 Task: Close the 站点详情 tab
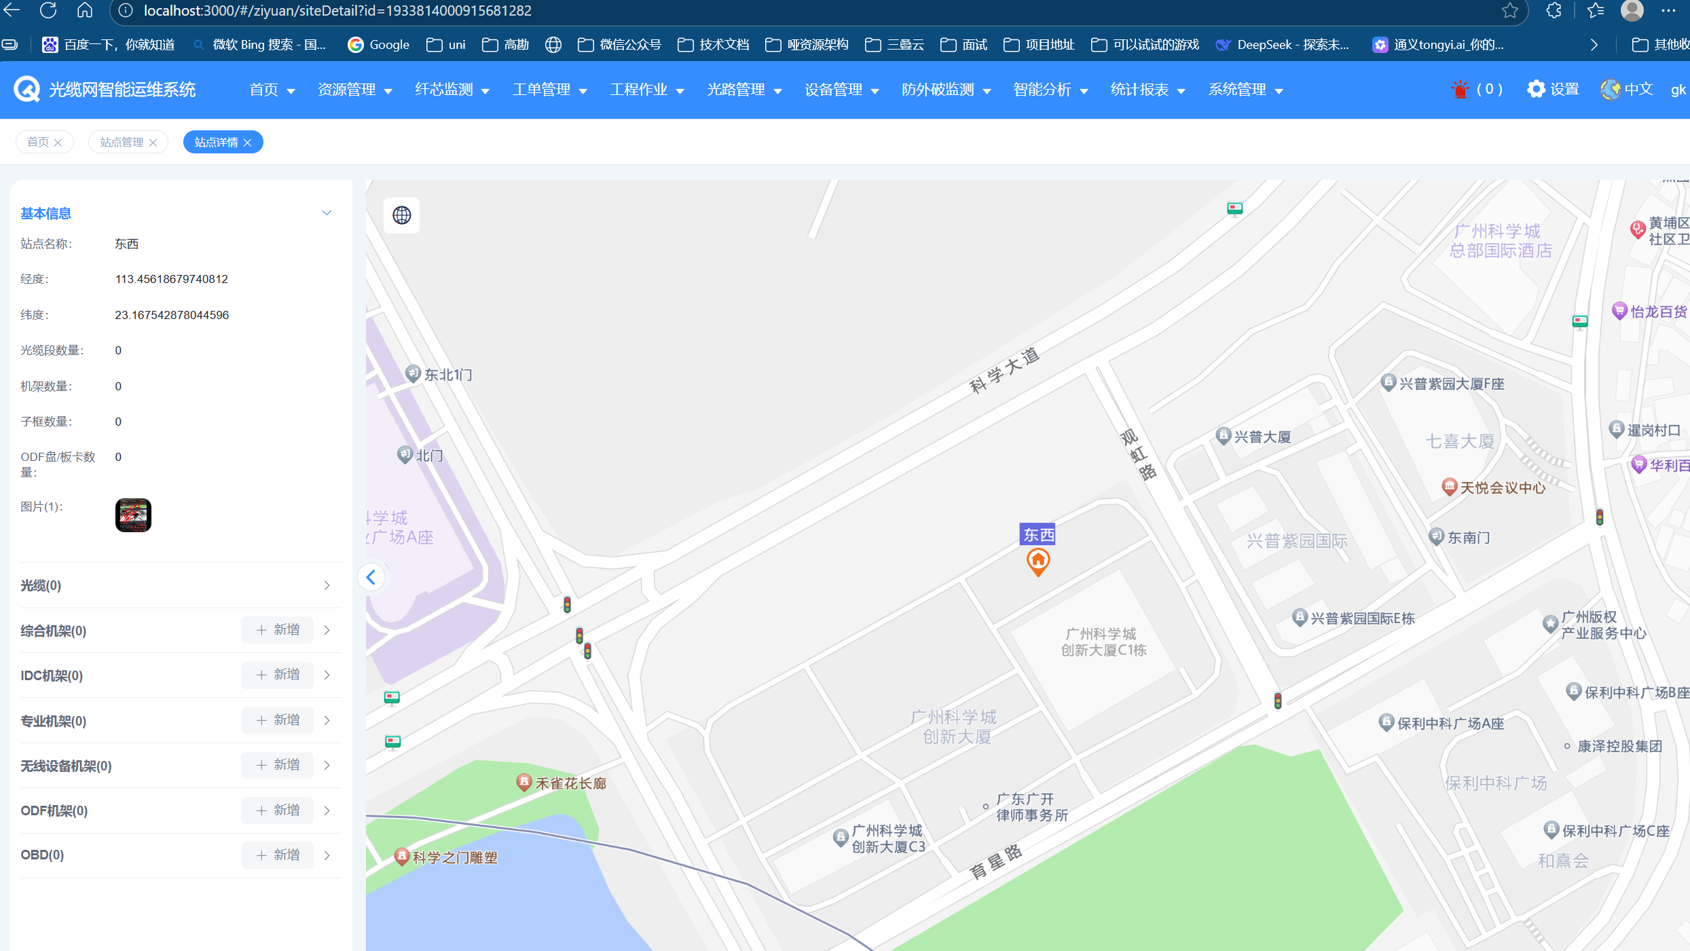pos(248,143)
